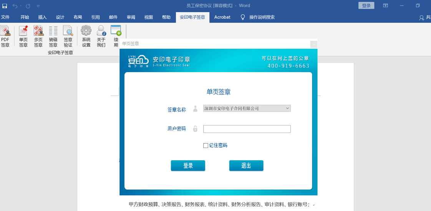Click the 登录 button in dialog
Screen dimensions: 431x211
[x=188, y=166]
